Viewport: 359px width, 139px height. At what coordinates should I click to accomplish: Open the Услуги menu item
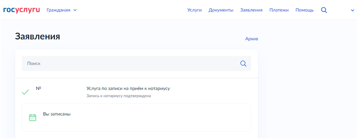(195, 10)
